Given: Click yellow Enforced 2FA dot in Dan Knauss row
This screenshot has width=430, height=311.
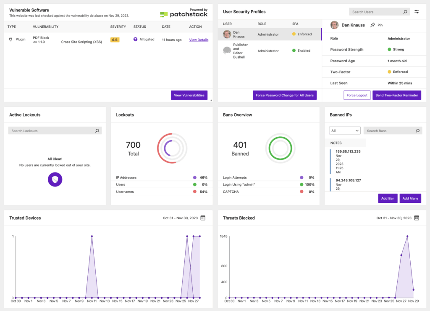Looking at the screenshot, I should pos(294,34).
